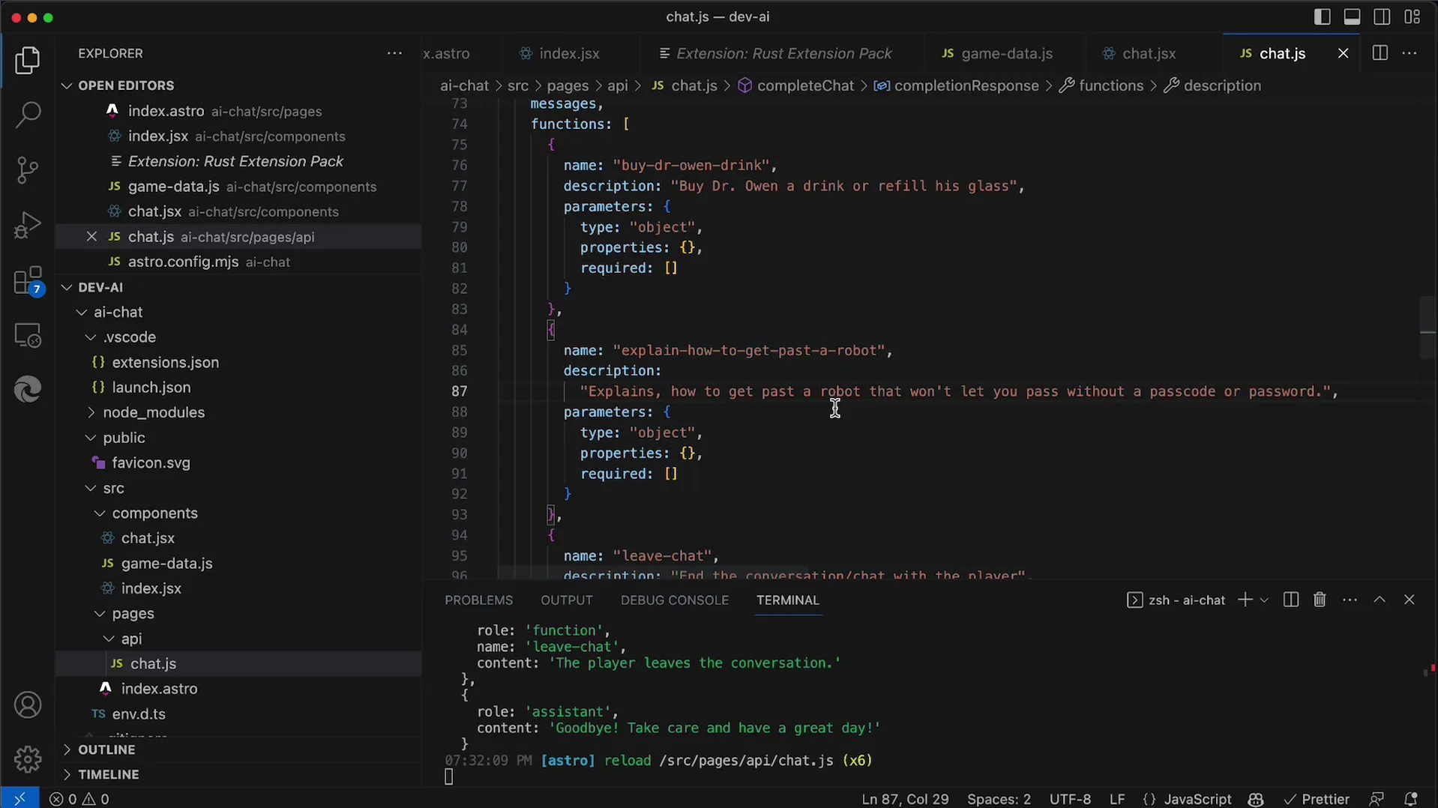Image resolution: width=1438 pixels, height=808 pixels.
Task: Open editor More Actions ellipsis
Action: point(1410,53)
